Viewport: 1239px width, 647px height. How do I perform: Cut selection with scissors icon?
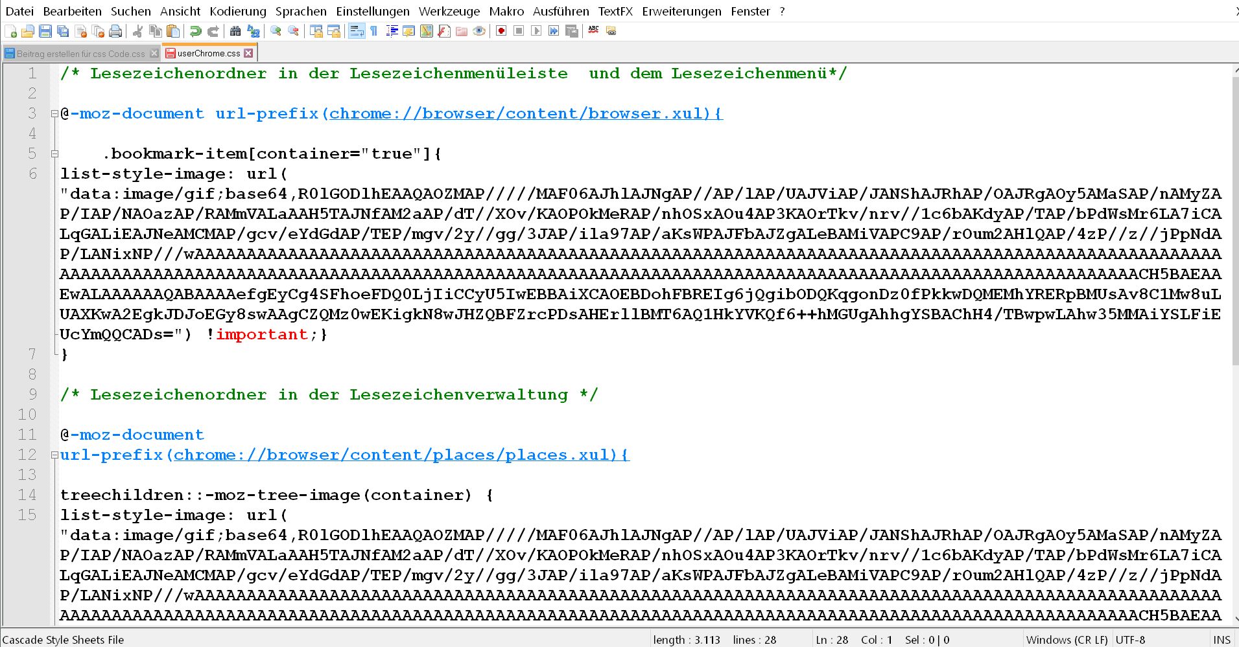137,31
